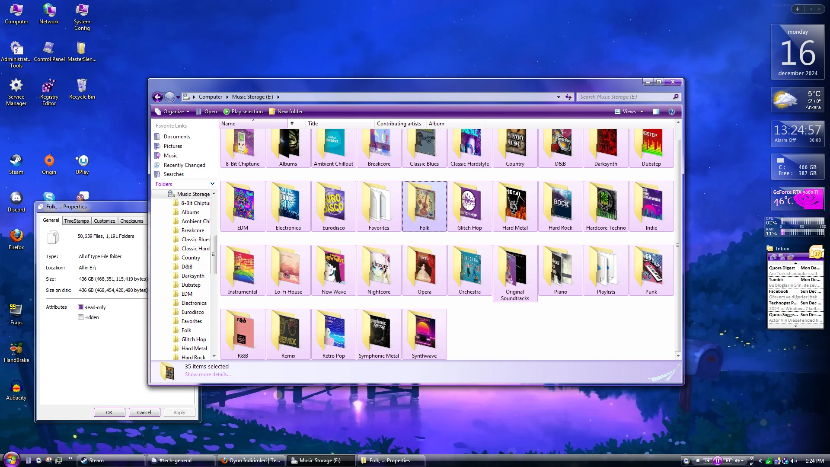Click the Show more details link

[208, 374]
